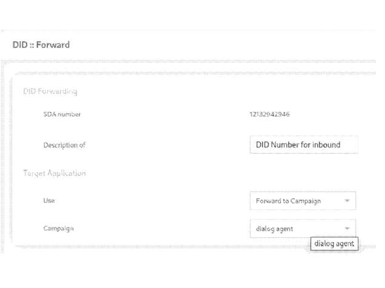Click the word agent in the tooltip
The width and height of the screenshot is (385, 288).
point(345,244)
